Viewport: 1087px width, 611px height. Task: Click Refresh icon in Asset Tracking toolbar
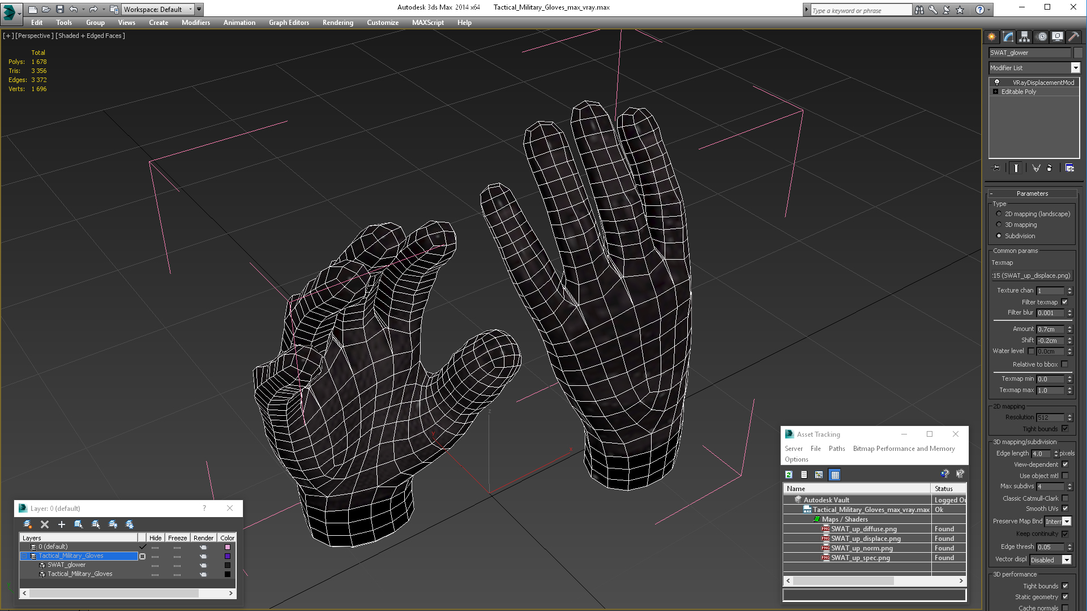789,475
